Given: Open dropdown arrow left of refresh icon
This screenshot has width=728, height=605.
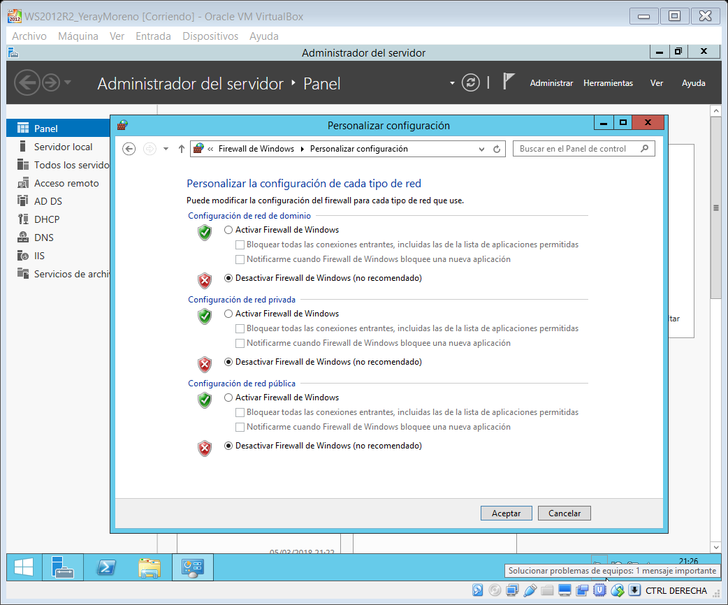Looking at the screenshot, I should [452, 83].
